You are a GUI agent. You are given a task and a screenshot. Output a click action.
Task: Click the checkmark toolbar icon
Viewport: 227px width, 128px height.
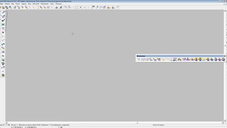[81, 7]
